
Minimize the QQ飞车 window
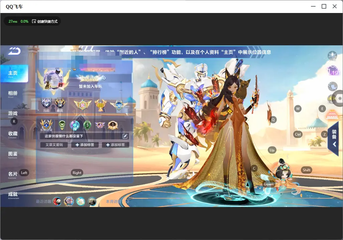click(x=313, y=6)
